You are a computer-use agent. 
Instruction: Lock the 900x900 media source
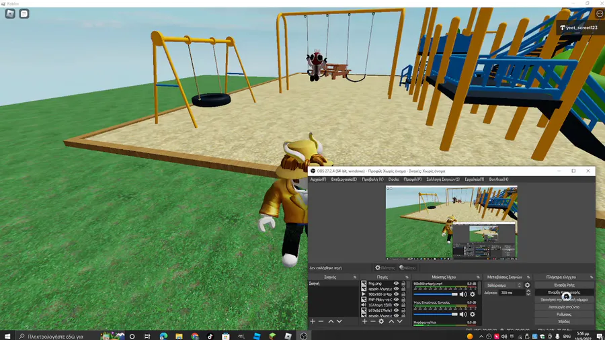403,294
